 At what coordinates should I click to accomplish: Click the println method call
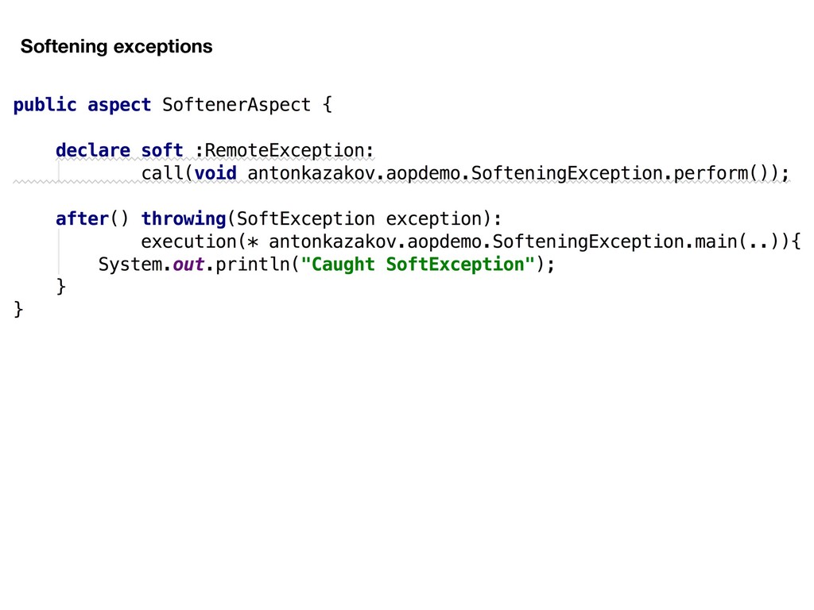point(253,264)
